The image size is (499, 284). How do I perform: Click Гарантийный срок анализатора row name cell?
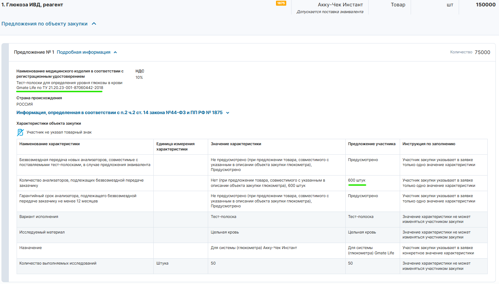click(85, 201)
